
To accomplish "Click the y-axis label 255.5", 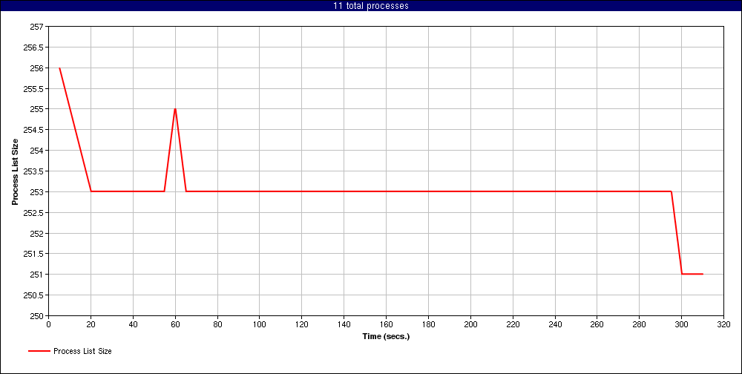I will pos(34,88).
